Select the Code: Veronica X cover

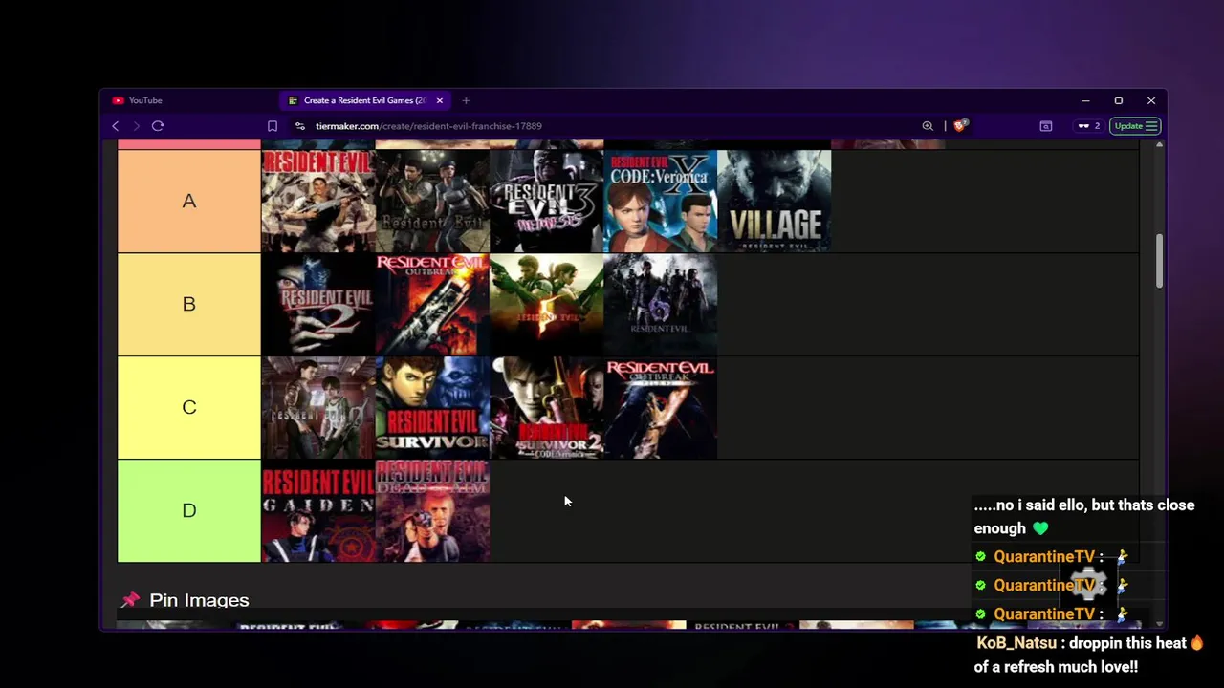(660, 201)
